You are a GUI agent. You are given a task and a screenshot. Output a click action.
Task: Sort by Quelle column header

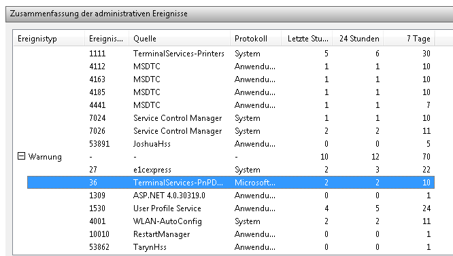pyautogui.click(x=180, y=39)
